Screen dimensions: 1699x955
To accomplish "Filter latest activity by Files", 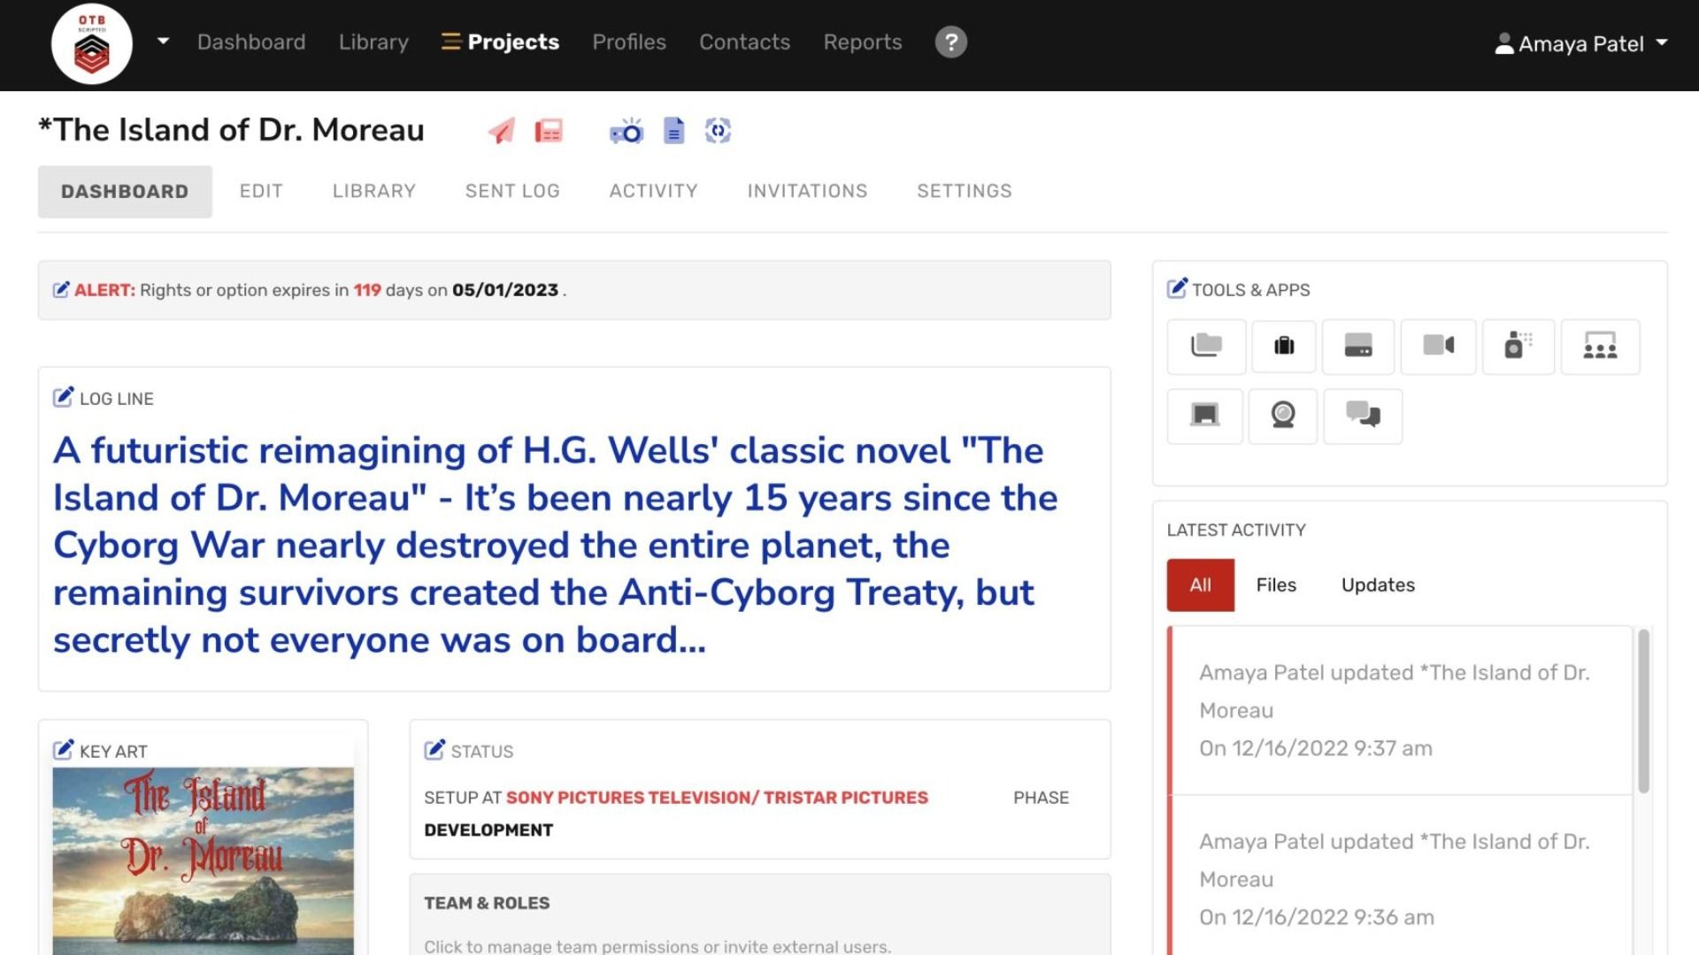I will click(x=1275, y=584).
